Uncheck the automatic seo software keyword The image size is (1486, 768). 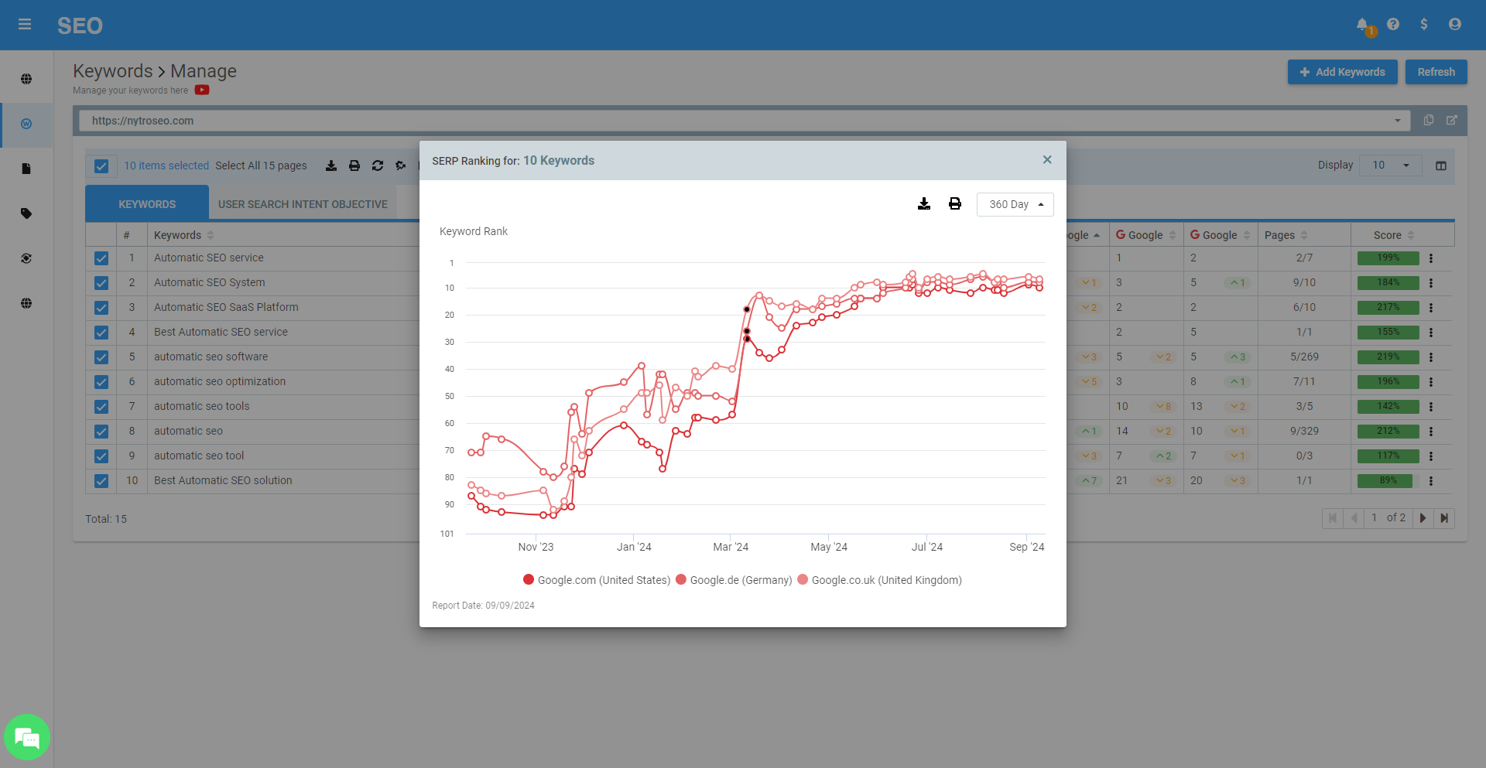coord(101,357)
